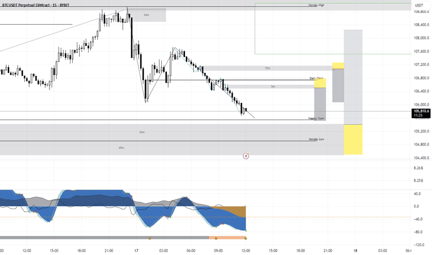Click the 'Weekly Open' line label
Viewport: 432px width, 255px height.
coord(316,118)
